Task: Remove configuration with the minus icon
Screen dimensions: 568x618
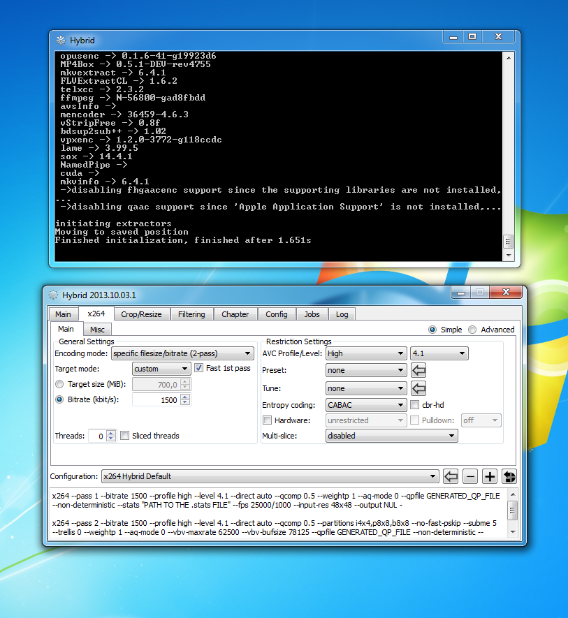Action: [471, 476]
